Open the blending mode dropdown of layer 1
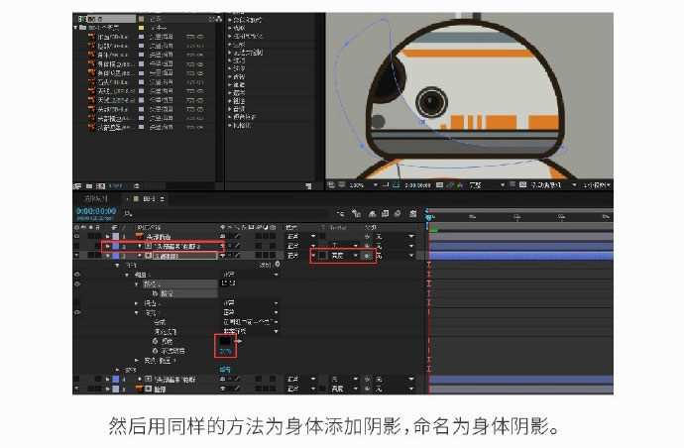This screenshot has width=684, height=448. point(301,237)
